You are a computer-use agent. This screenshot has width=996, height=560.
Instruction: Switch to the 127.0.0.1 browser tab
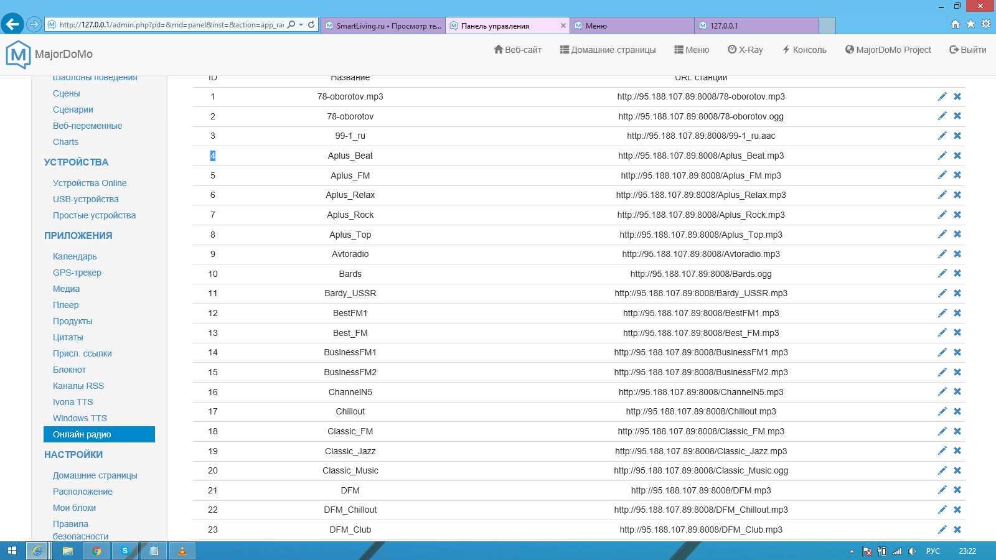tap(756, 26)
